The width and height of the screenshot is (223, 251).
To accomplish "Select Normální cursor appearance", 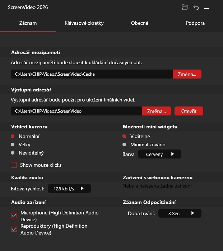I will coord(25,136).
